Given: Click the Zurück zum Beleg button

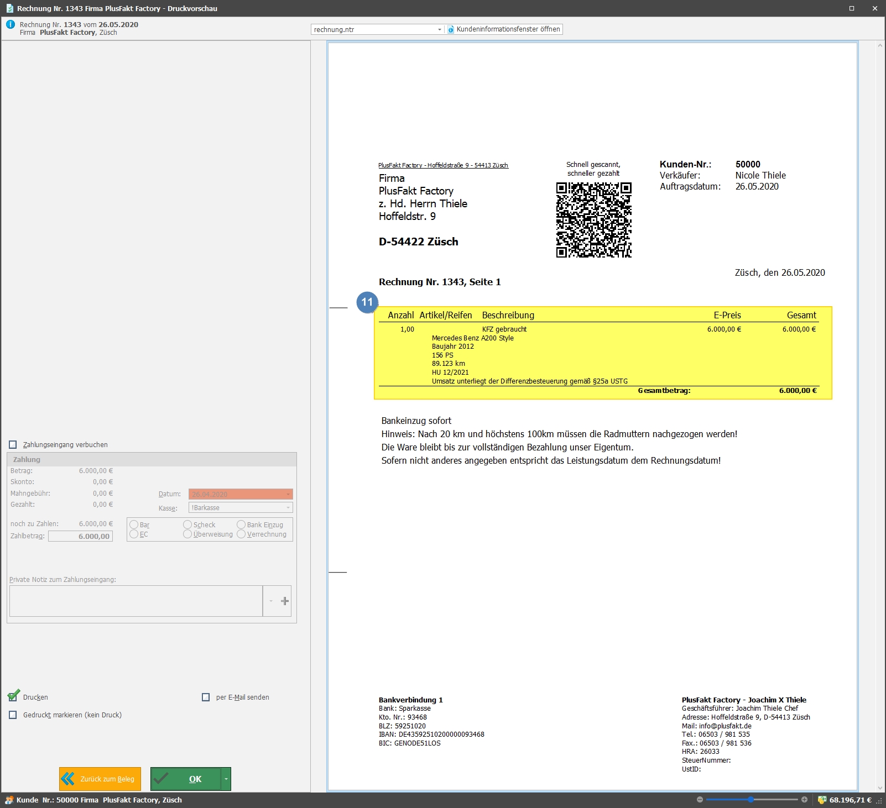Looking at the screenshot, I should point(100,779).
